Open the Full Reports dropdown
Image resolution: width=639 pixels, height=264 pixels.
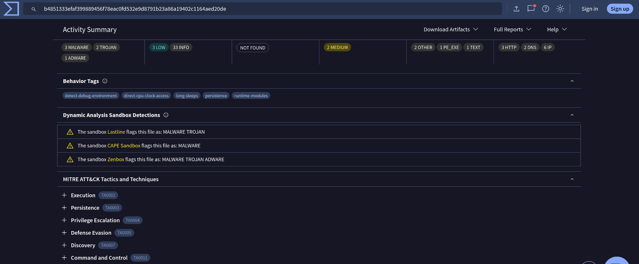coord(512,29)
